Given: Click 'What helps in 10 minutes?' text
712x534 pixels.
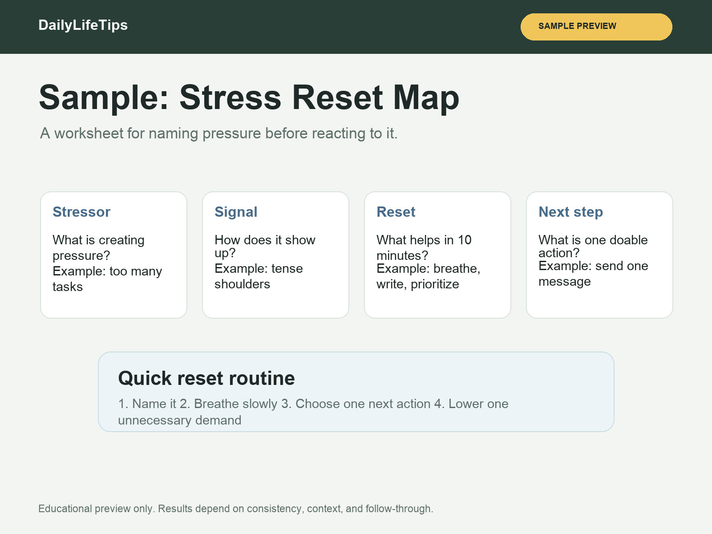Looking at the screenshot, I should pos(424,247).
